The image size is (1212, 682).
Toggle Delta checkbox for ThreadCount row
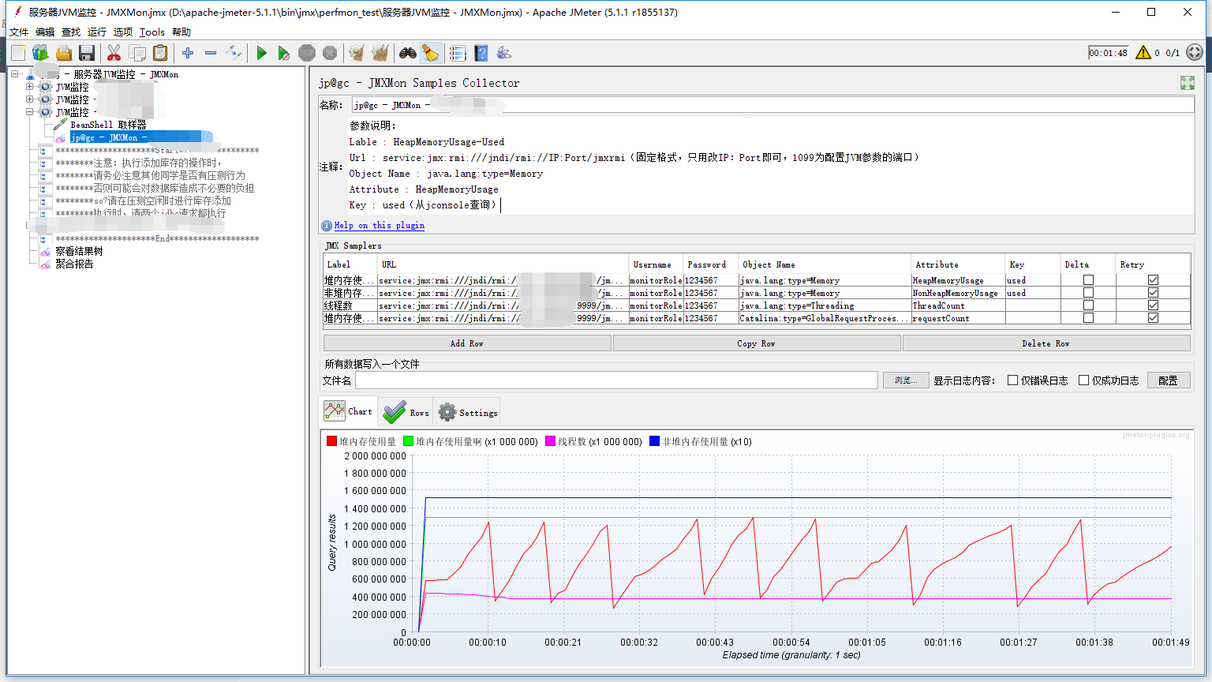(x=1088, y=305)
